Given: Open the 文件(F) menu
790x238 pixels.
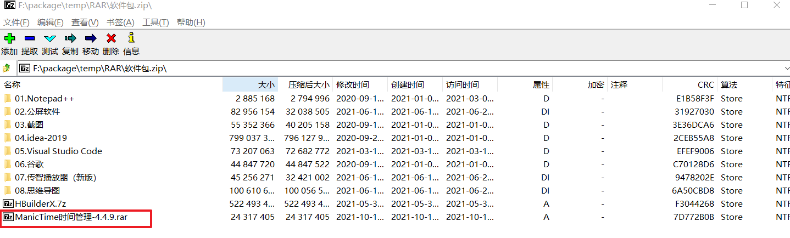Looking at the screenshot, I should click(x=16, y=22).
